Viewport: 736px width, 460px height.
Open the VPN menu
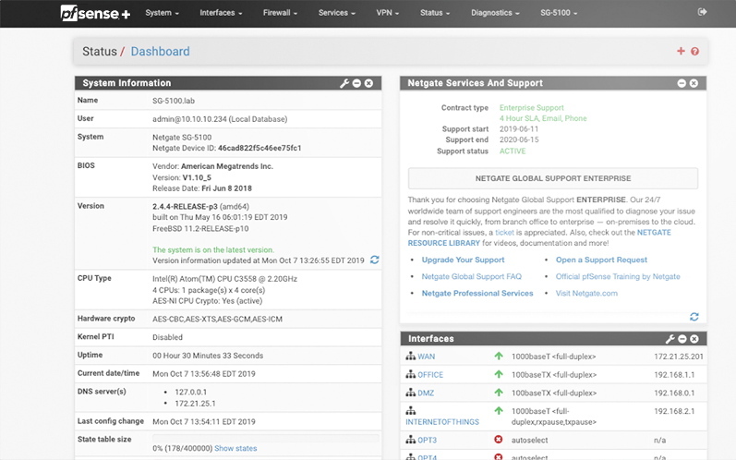click(x=387, y=13)
